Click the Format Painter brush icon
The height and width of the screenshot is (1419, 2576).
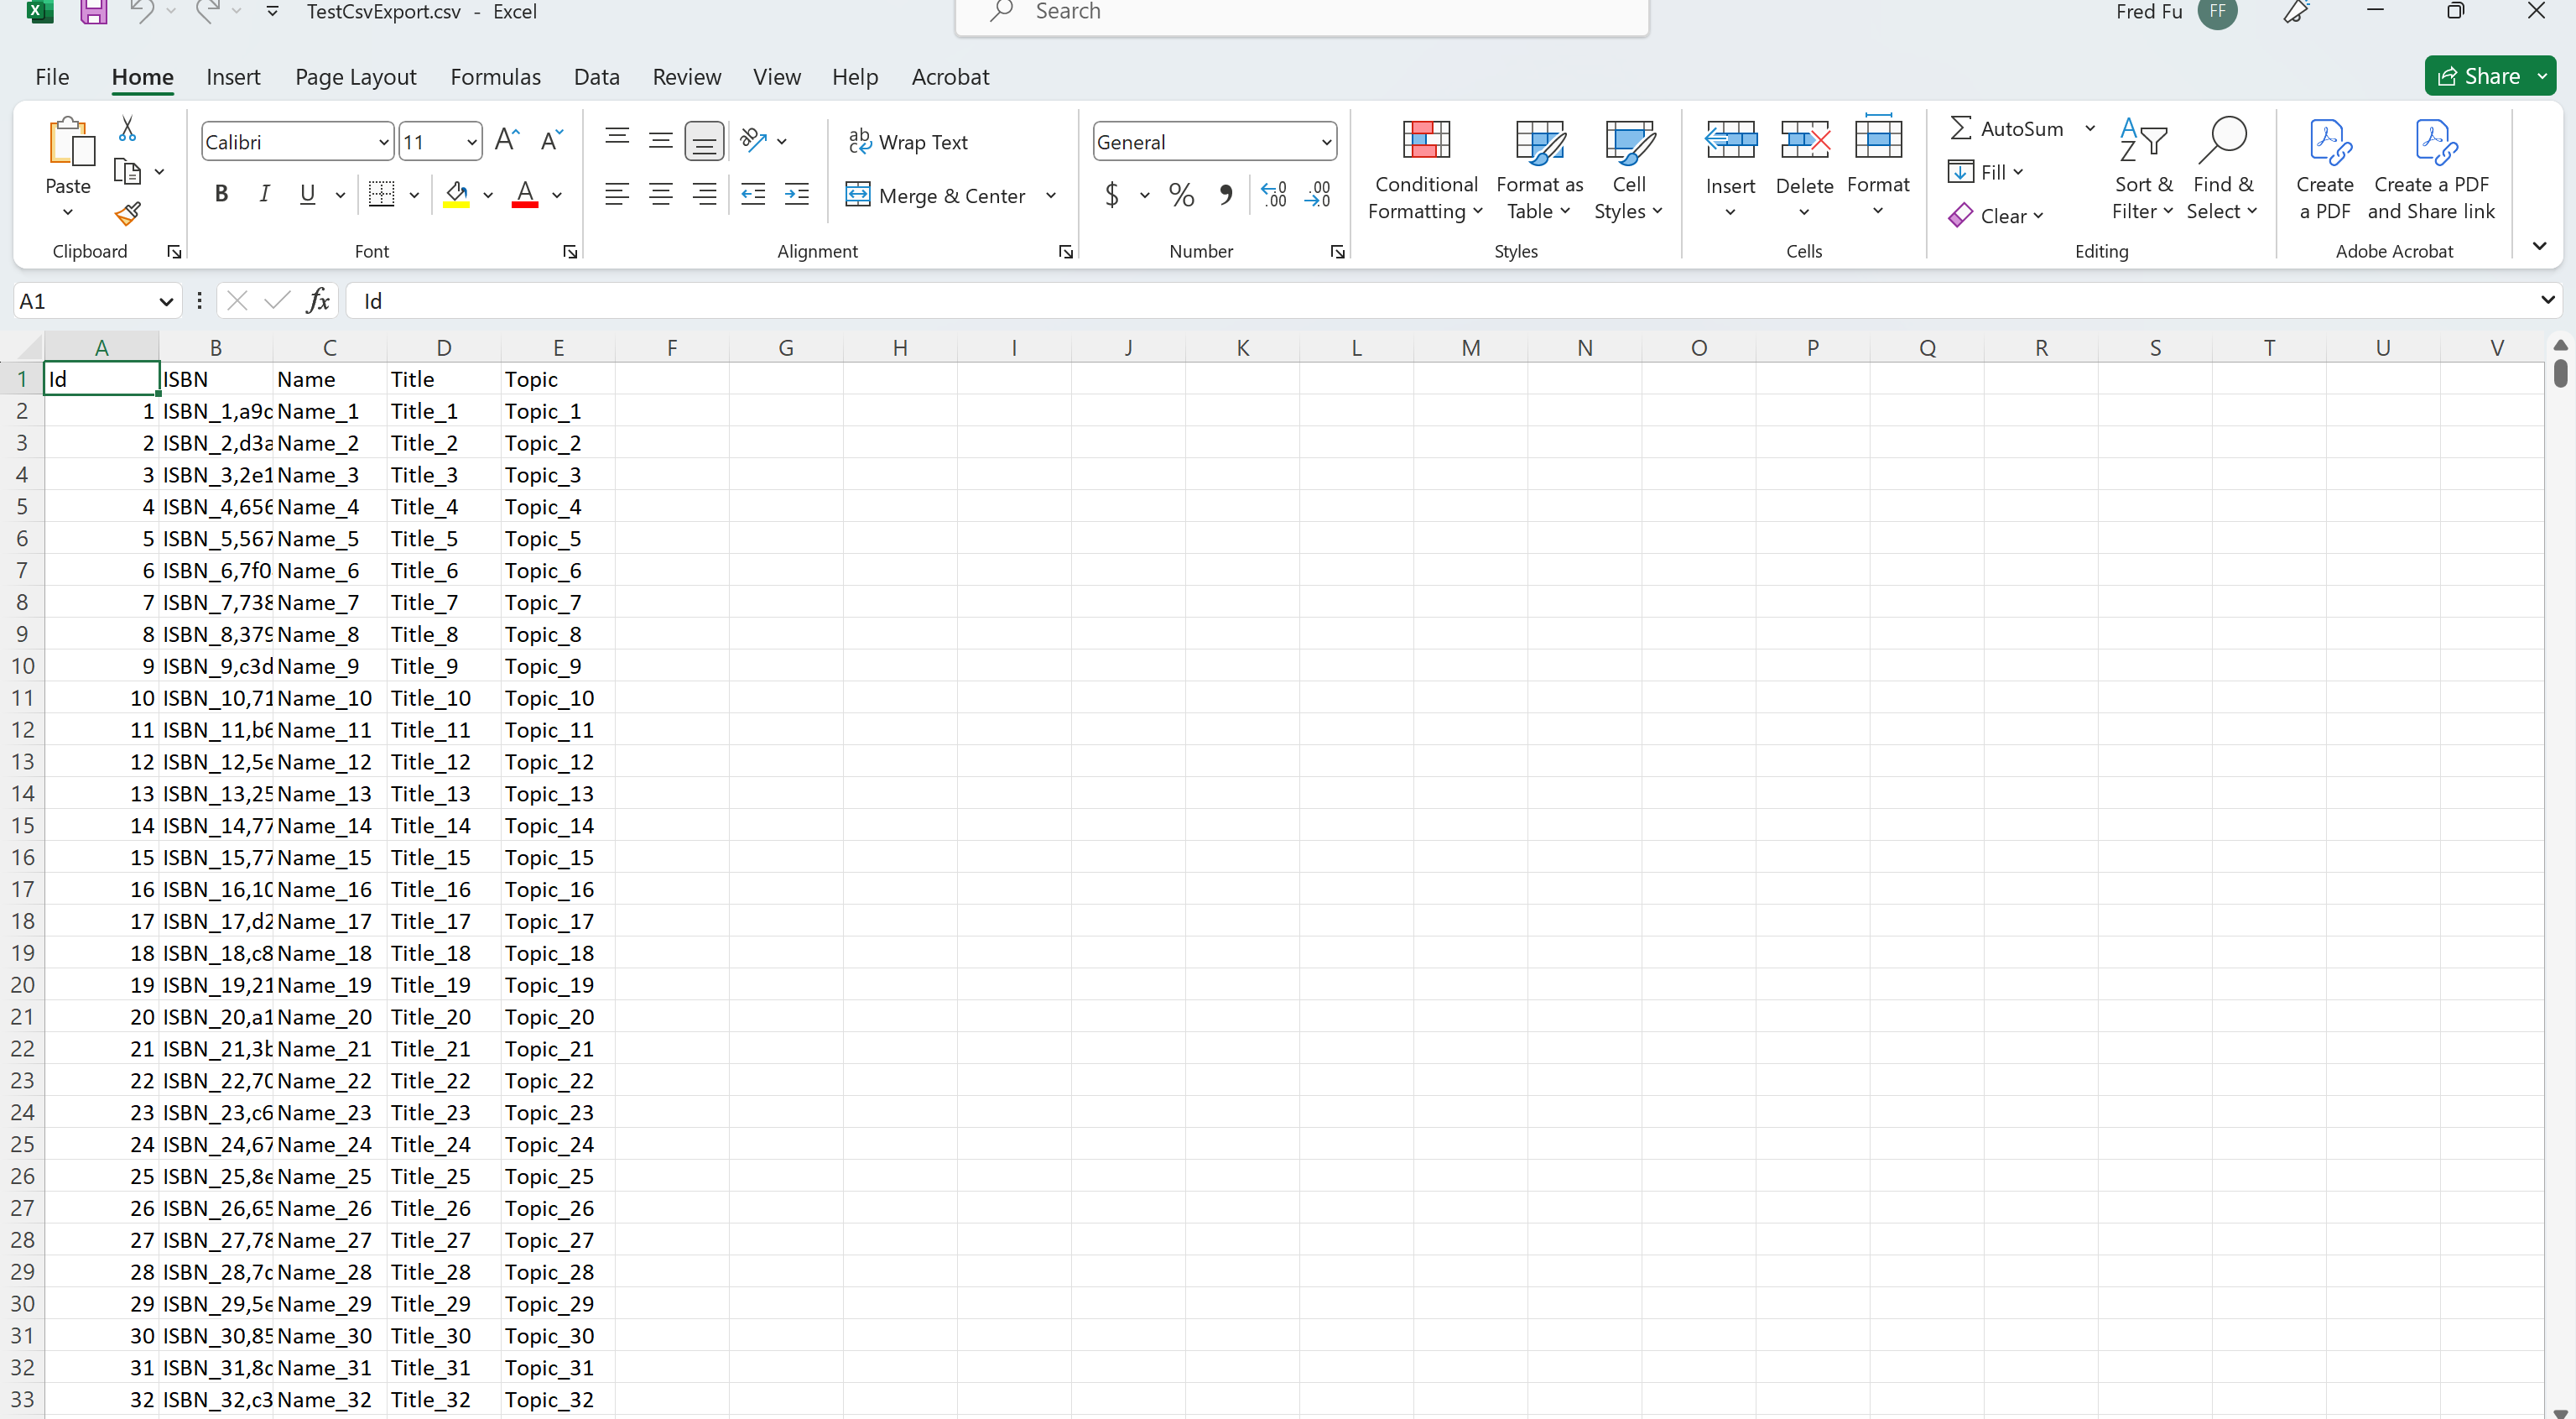coord(127,213)
